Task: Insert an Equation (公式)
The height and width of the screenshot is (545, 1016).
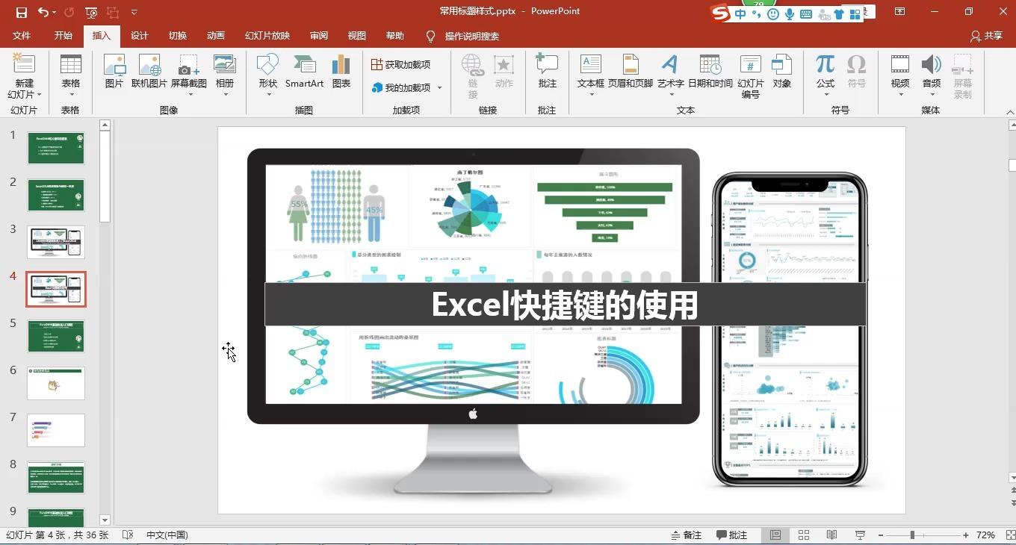Action: 825,75
